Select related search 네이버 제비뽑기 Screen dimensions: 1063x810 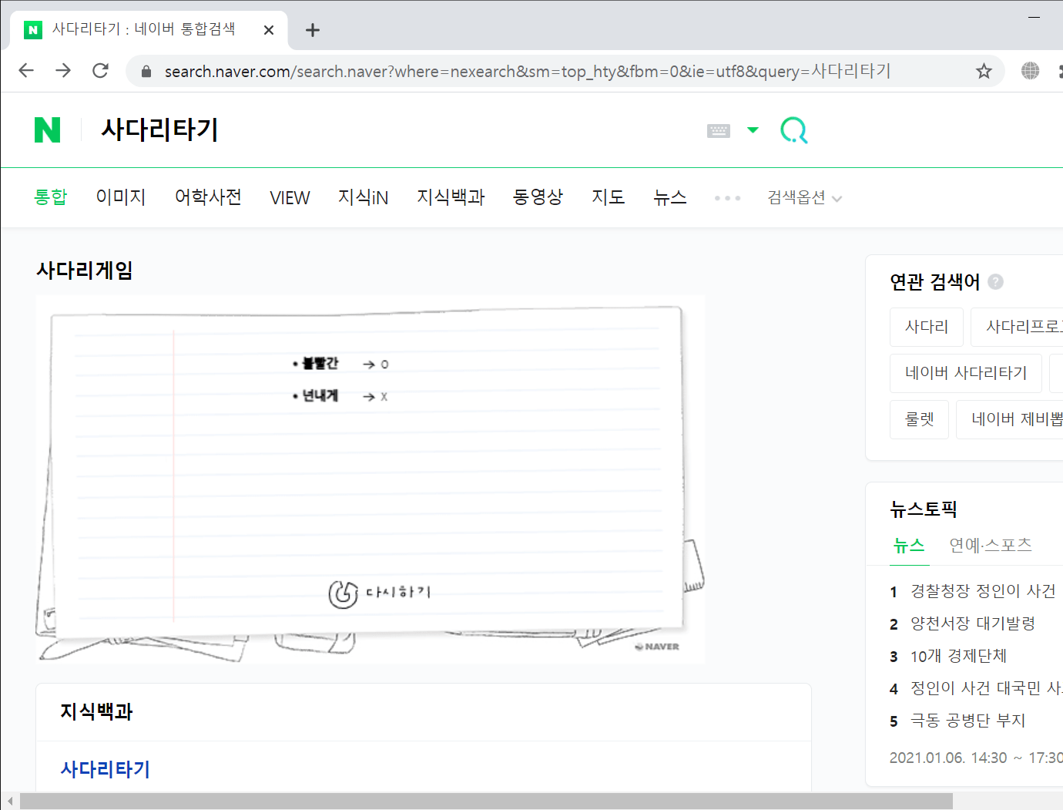coord(1010,419)
